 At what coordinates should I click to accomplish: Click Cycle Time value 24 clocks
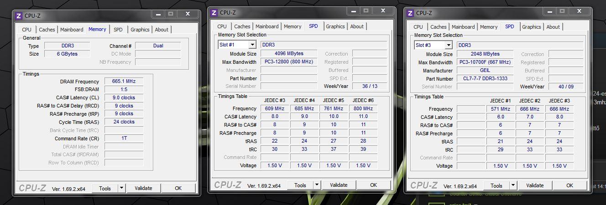point(124,122)
